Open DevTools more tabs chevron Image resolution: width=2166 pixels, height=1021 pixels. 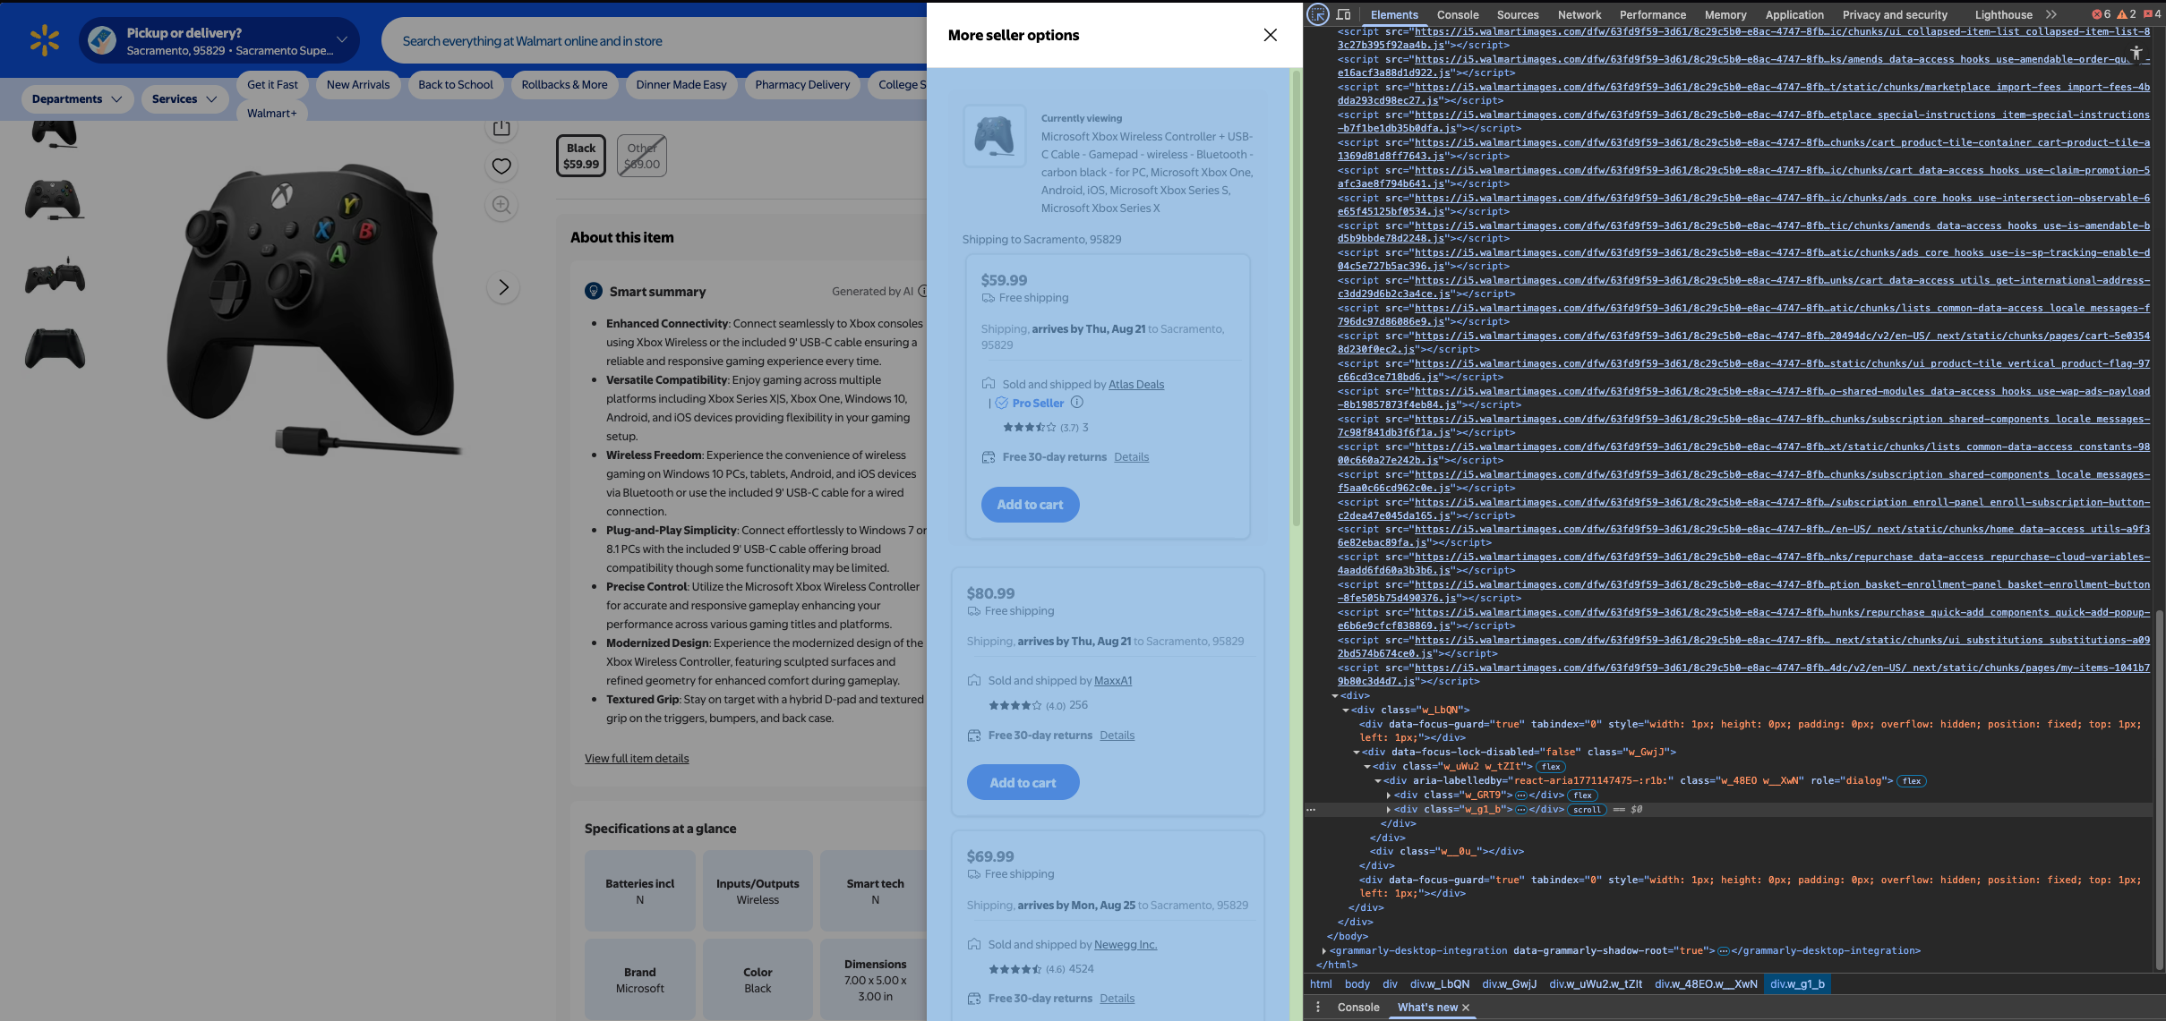click(2051, 14)
